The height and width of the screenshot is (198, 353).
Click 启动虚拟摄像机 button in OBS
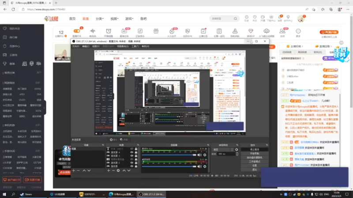[255, 158]
